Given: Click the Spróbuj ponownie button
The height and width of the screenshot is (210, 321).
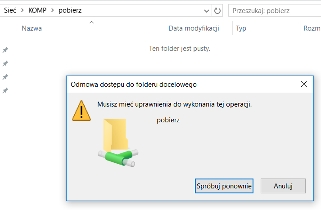Looking at the screenshot, I should 224,186.
